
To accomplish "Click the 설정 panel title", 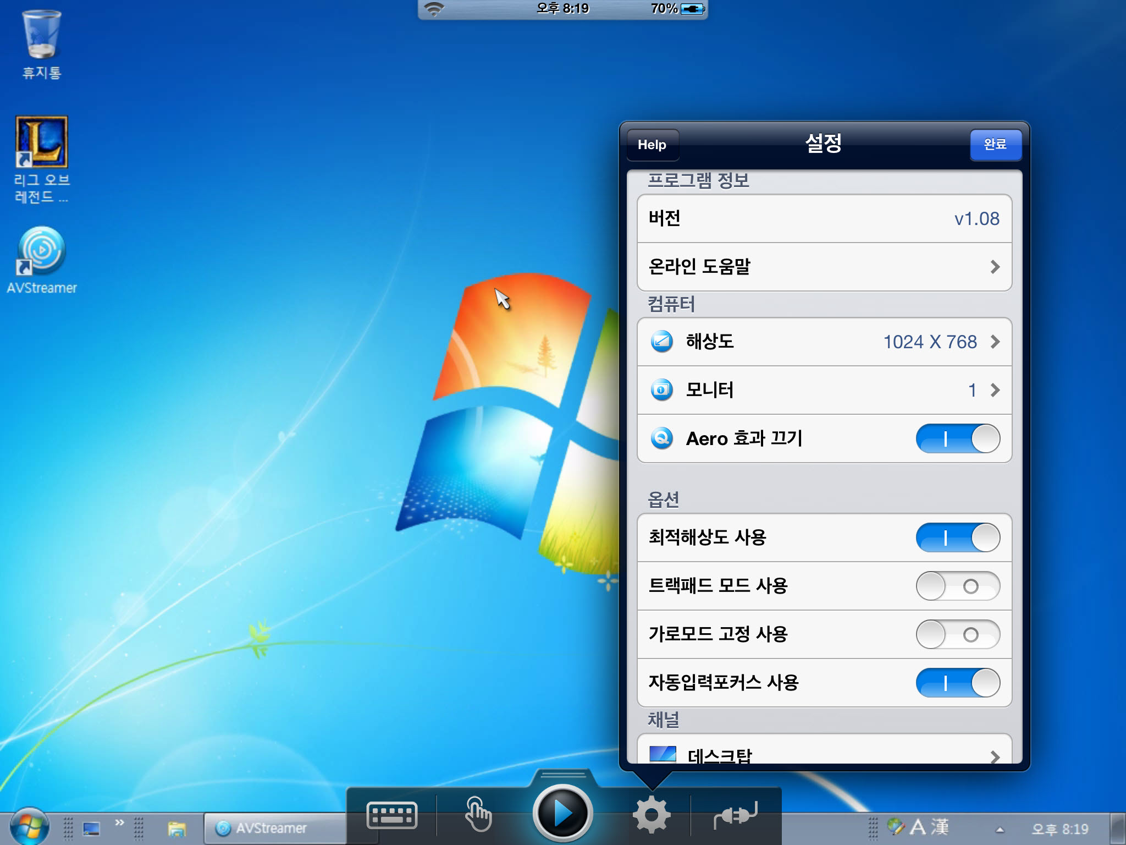I will [x=824, y=144].
